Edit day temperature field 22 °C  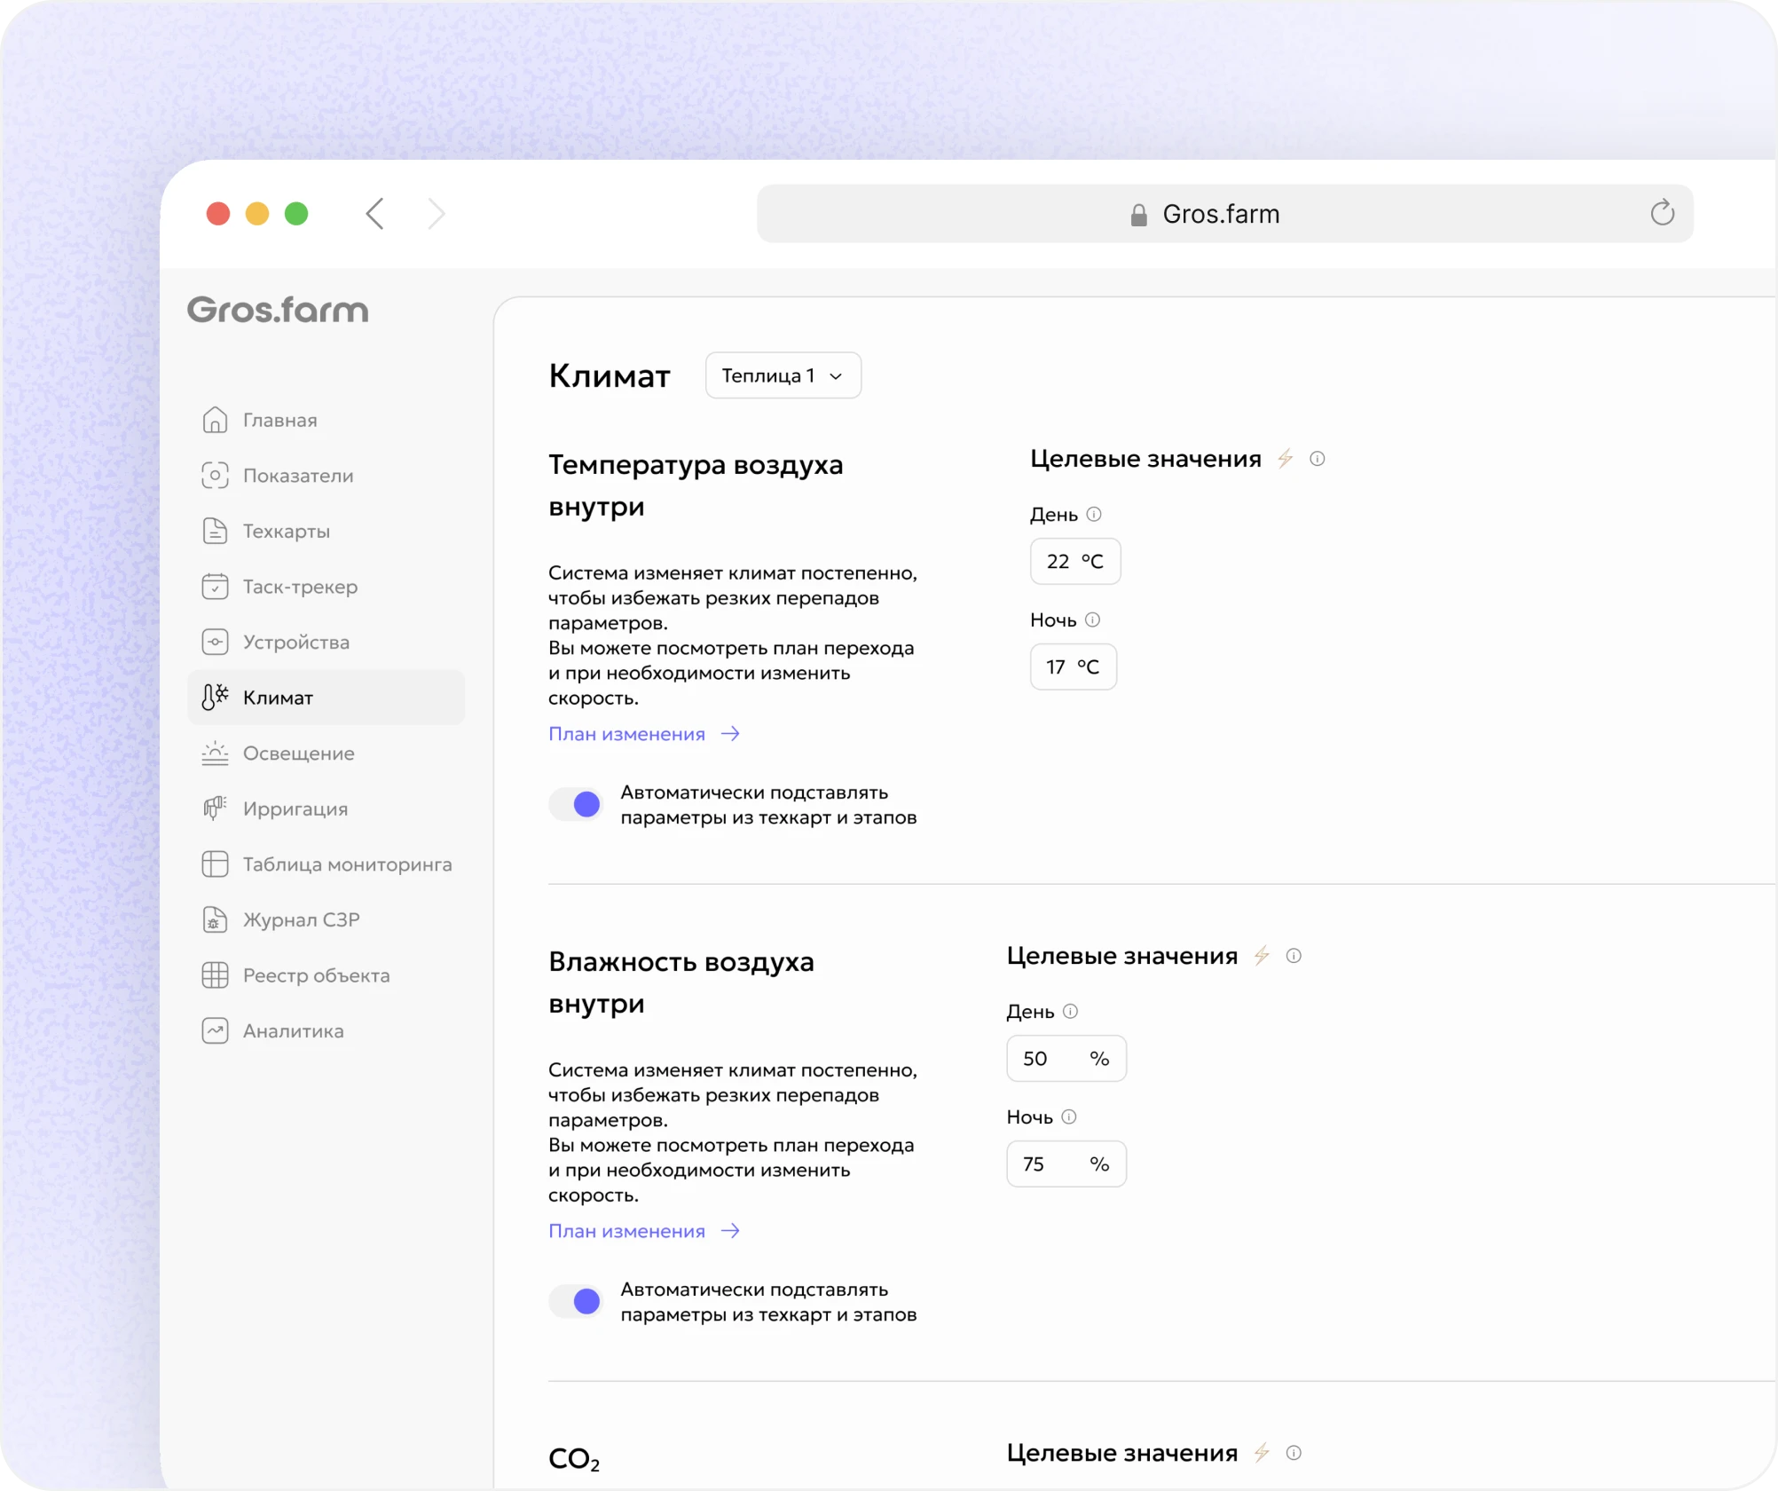1074,561
